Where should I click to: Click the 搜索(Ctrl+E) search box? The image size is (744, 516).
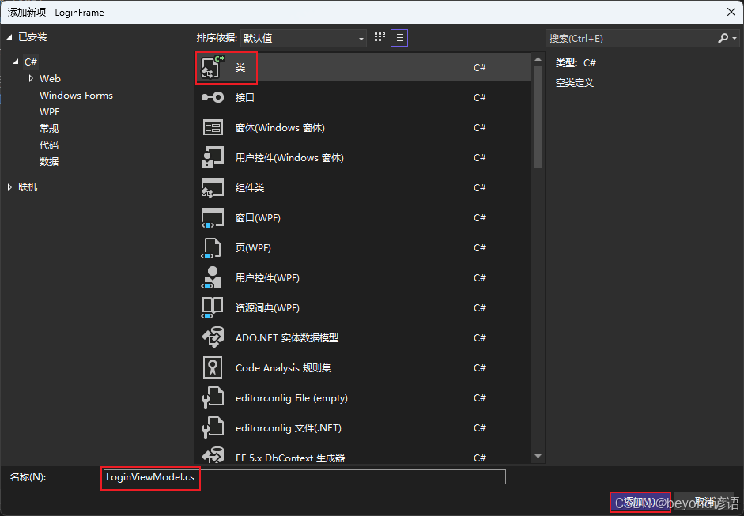[631, 39]
